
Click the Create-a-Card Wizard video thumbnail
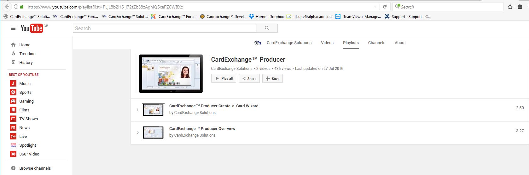click(153, 110)
